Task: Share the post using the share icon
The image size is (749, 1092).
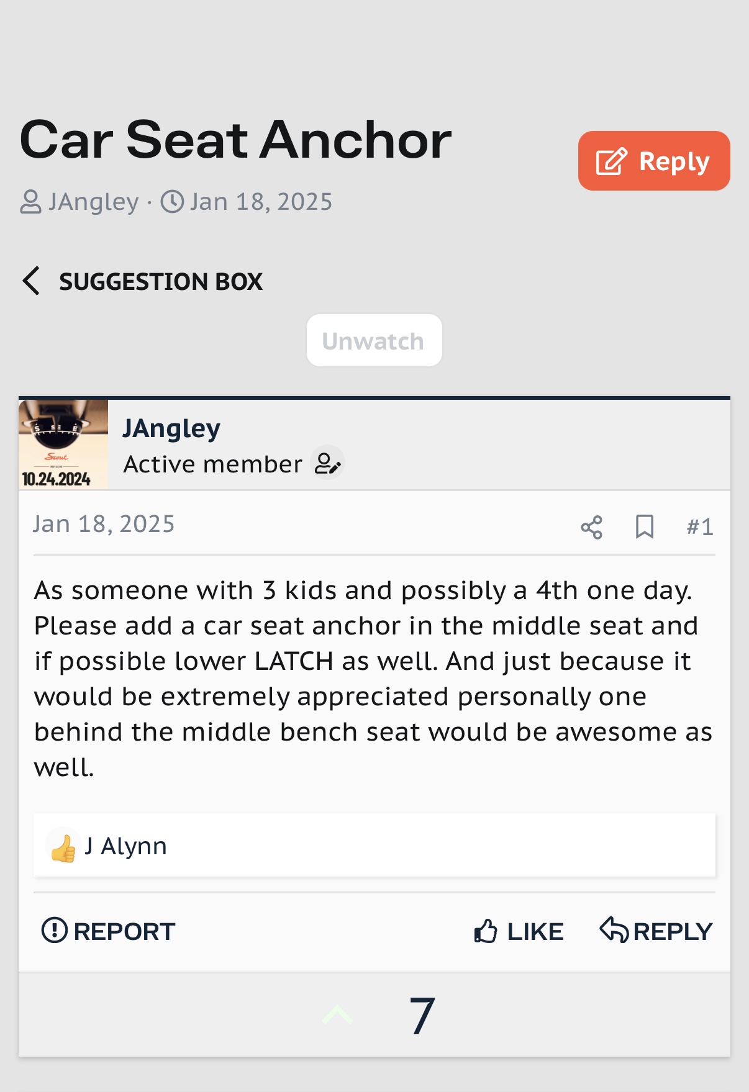Action: coord(591,527)
